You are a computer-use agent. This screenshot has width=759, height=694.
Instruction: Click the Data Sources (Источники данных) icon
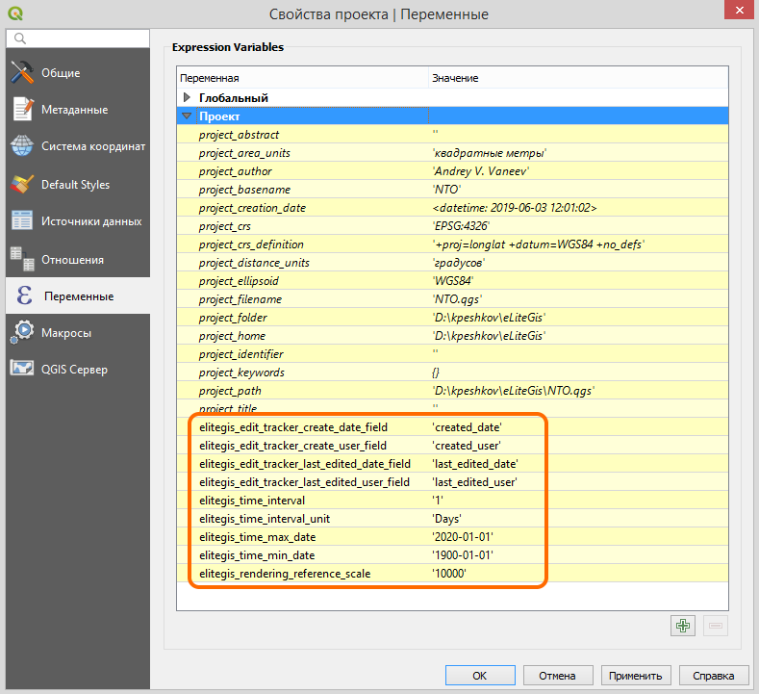pos(22,221)
